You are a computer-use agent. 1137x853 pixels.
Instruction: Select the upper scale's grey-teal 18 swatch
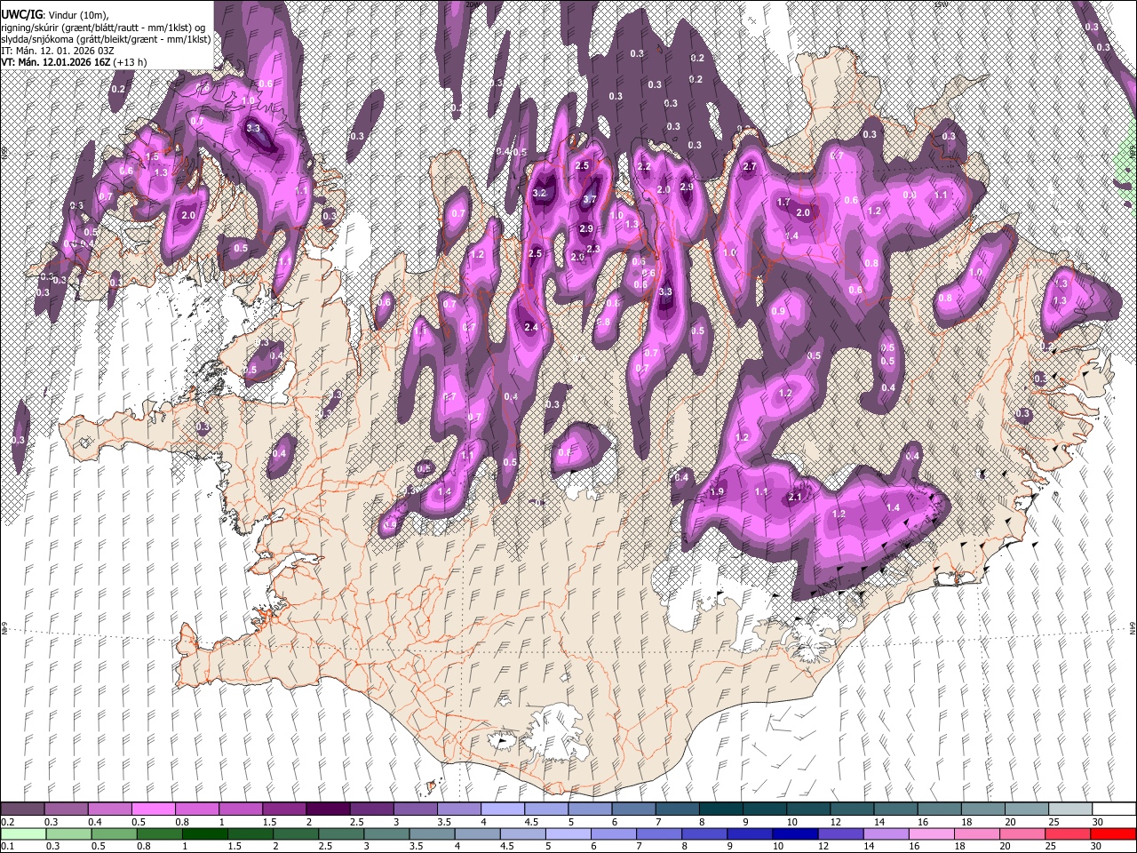click(x=982, y=809)
